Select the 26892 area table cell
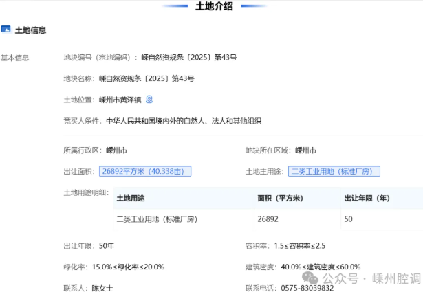423x292 pixels. point(268,219)
